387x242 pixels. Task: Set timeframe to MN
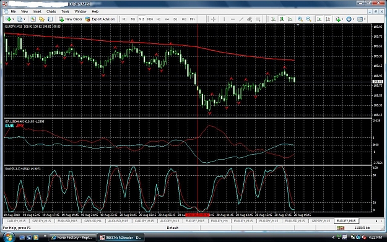[x=193, y=19]
